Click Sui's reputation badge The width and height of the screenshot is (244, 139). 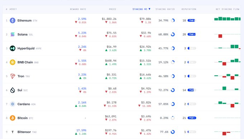pos(192,90)
